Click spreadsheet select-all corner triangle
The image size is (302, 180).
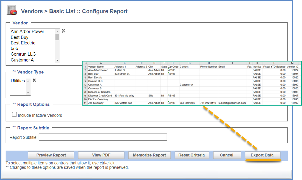pos(85,63)
